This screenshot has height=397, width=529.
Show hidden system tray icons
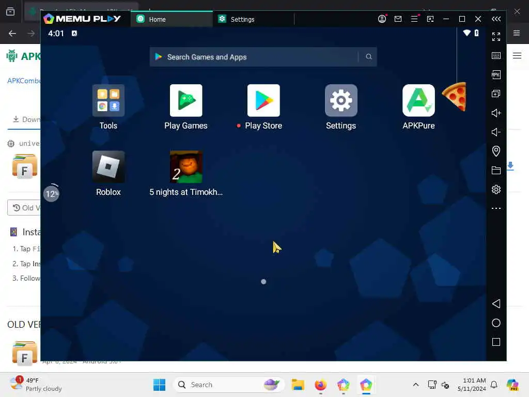point(416,385)
